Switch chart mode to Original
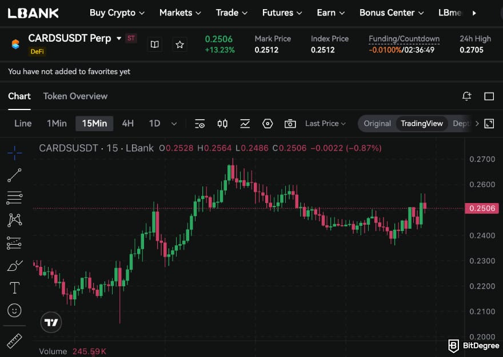503x357 pixels. [x=377, y=124]
